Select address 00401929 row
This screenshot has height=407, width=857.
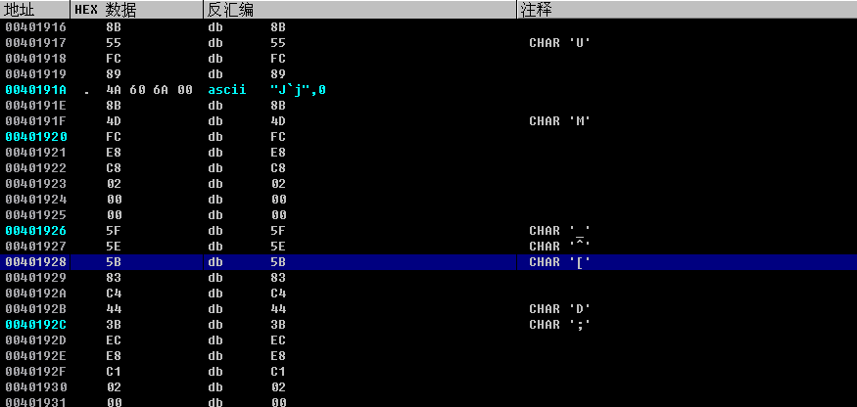coord(429,278)
